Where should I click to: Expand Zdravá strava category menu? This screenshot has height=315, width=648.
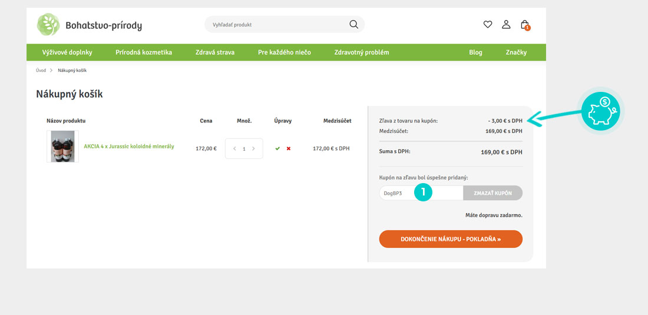click(215, 52)
